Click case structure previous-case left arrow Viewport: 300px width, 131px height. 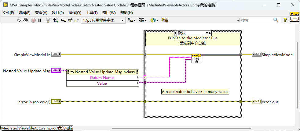pos(175,33)
